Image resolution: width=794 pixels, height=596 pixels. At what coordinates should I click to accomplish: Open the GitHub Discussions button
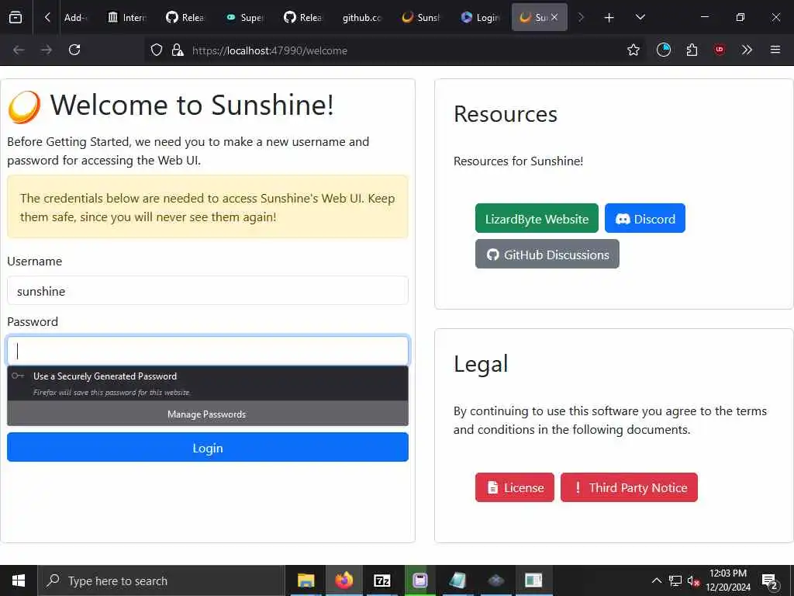(547, 254)
